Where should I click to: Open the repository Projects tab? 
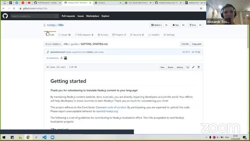(x=119, y=35)
